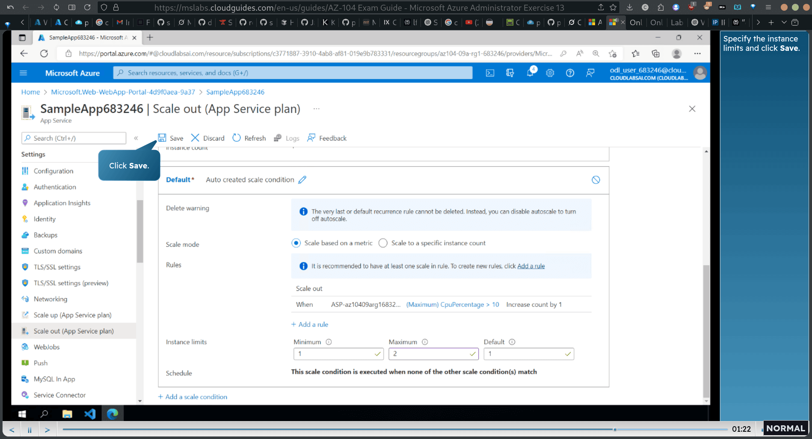Click + Add a rule below rules
The height and width of the screenshot is (439, 812).
(x=310, y=324)
